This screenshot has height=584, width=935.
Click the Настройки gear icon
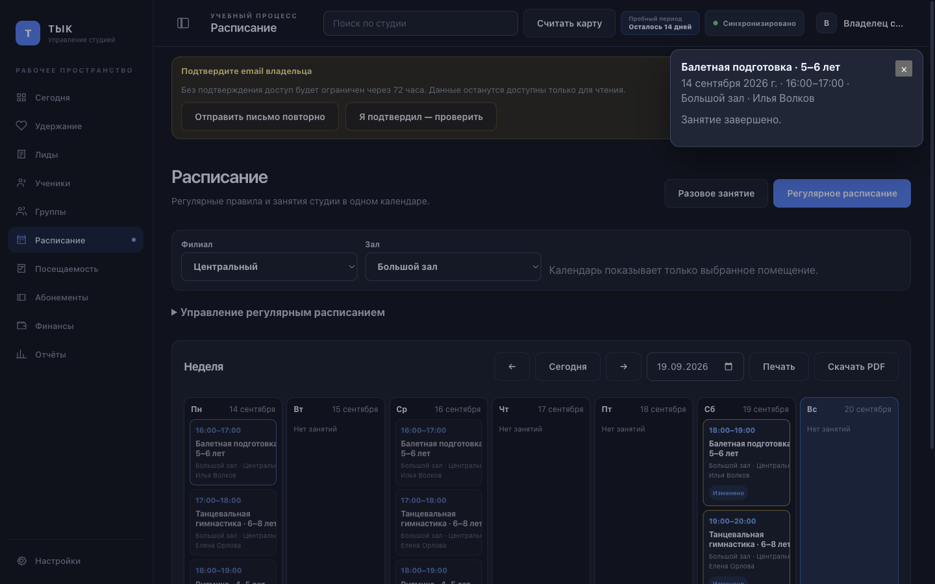point(21,561)
